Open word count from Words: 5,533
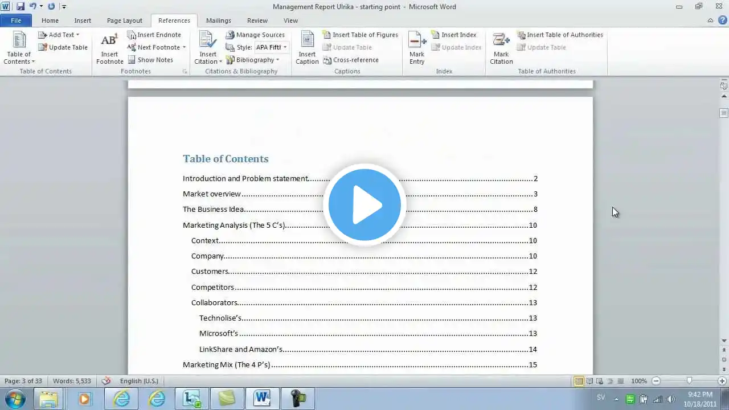Viewport: 729px width, 410px height. pos(72,381)
